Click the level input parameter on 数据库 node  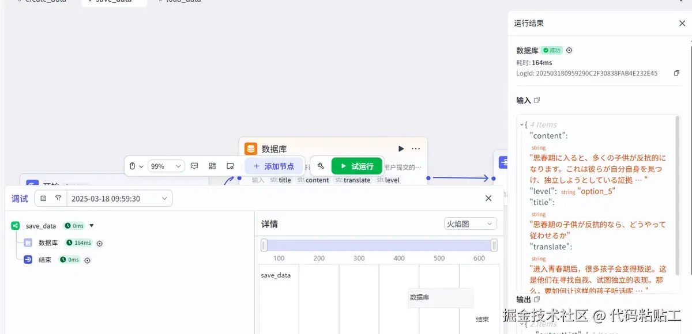[388, 180]
